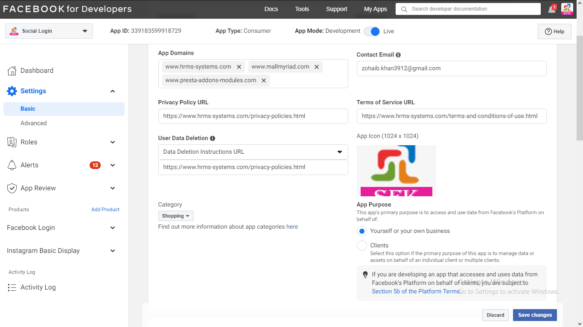This screenshot has width=583, height=327.
Task: Click the notifications bell icon
Action: [552, 9]
